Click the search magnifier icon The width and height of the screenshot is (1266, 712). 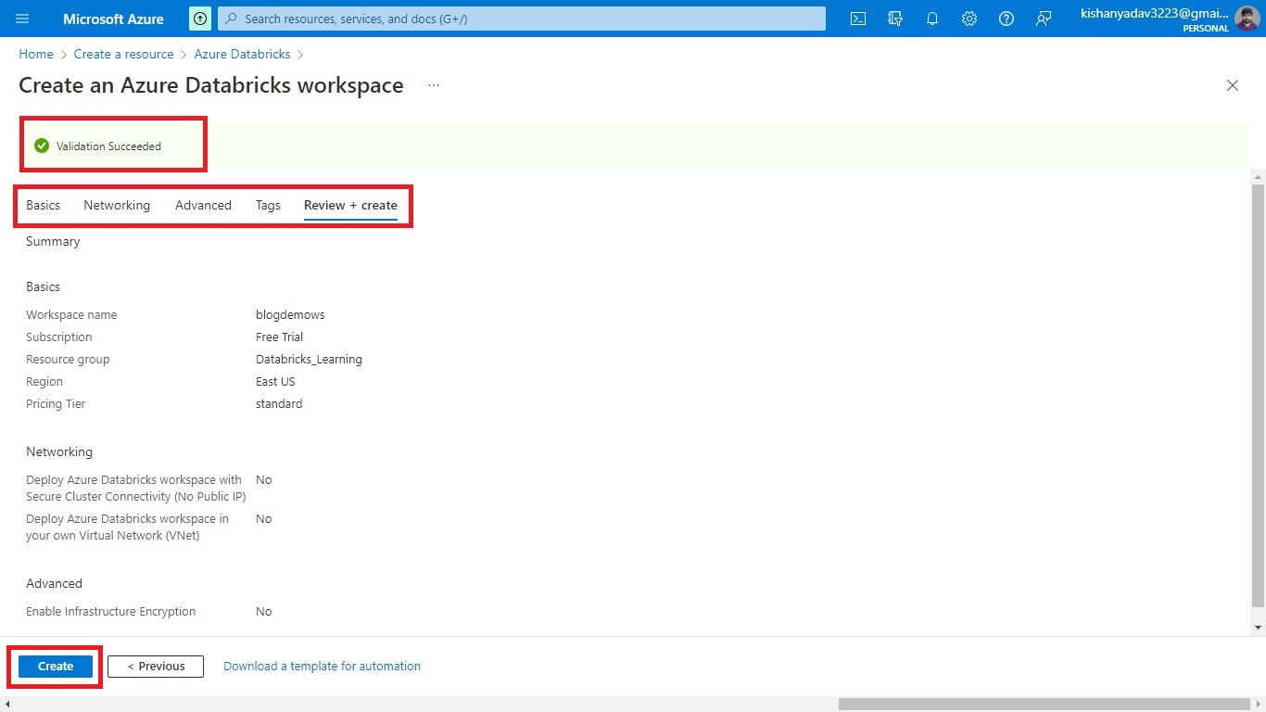[231, 19]
